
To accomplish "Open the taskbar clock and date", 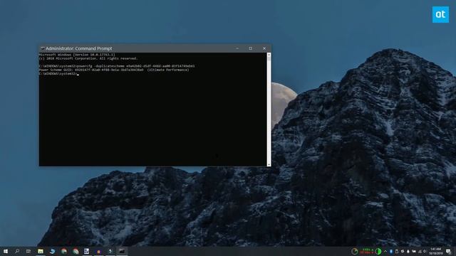I will pos(435,251).
